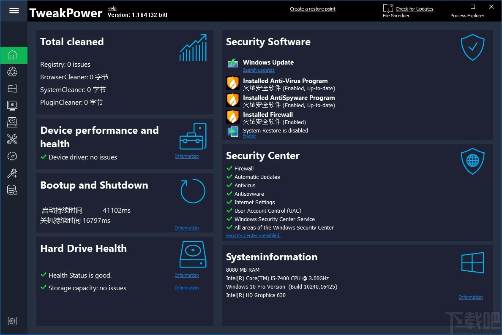Open the wrench tools sidebar icon
502x335 pixels.
pyautogui.click(x=12, y=139)
